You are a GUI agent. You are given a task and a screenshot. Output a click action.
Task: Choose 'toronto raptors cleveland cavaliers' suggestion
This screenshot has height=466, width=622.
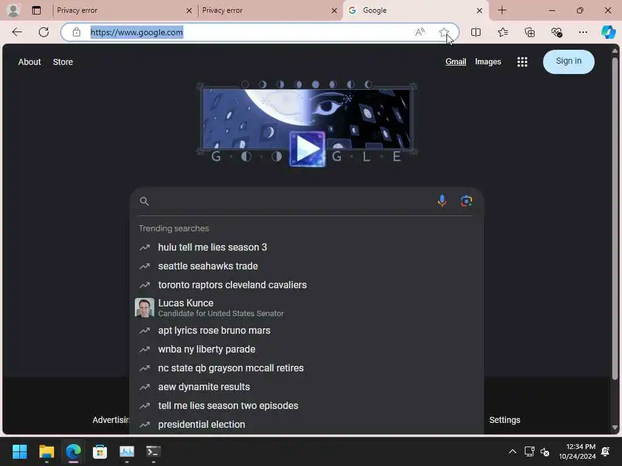tap(307, 285)
